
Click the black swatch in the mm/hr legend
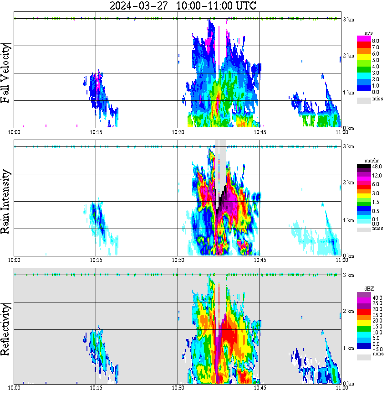tap(364, 166)
